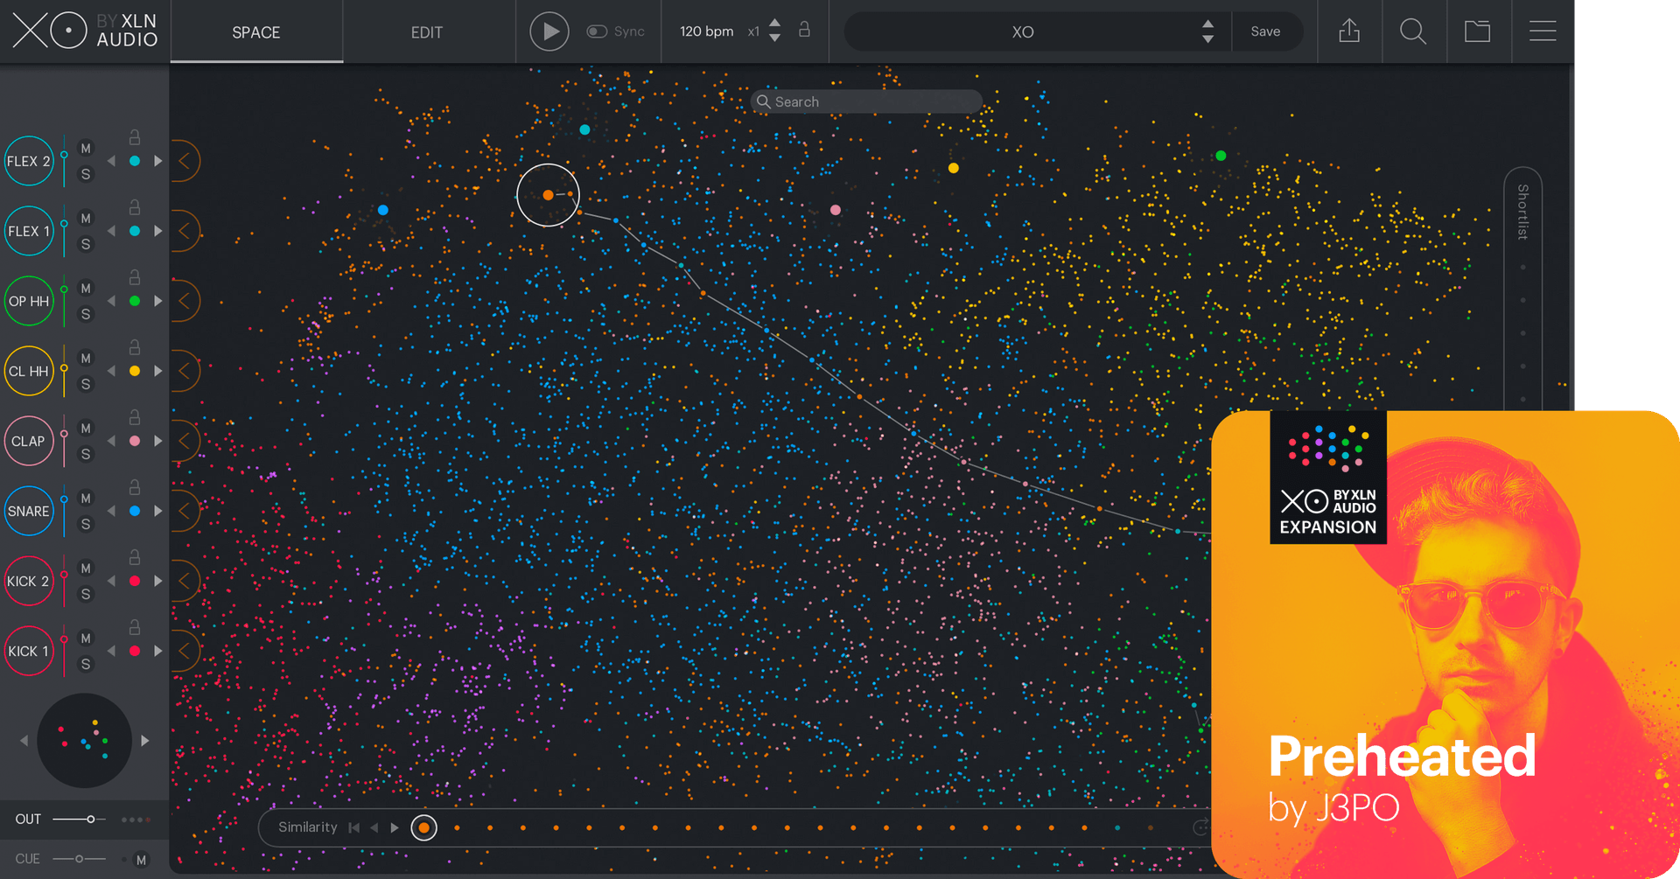This screenshot has height=879, width=1680.
Task: Lock the CL HH sample
Action: tap(135, 347)
